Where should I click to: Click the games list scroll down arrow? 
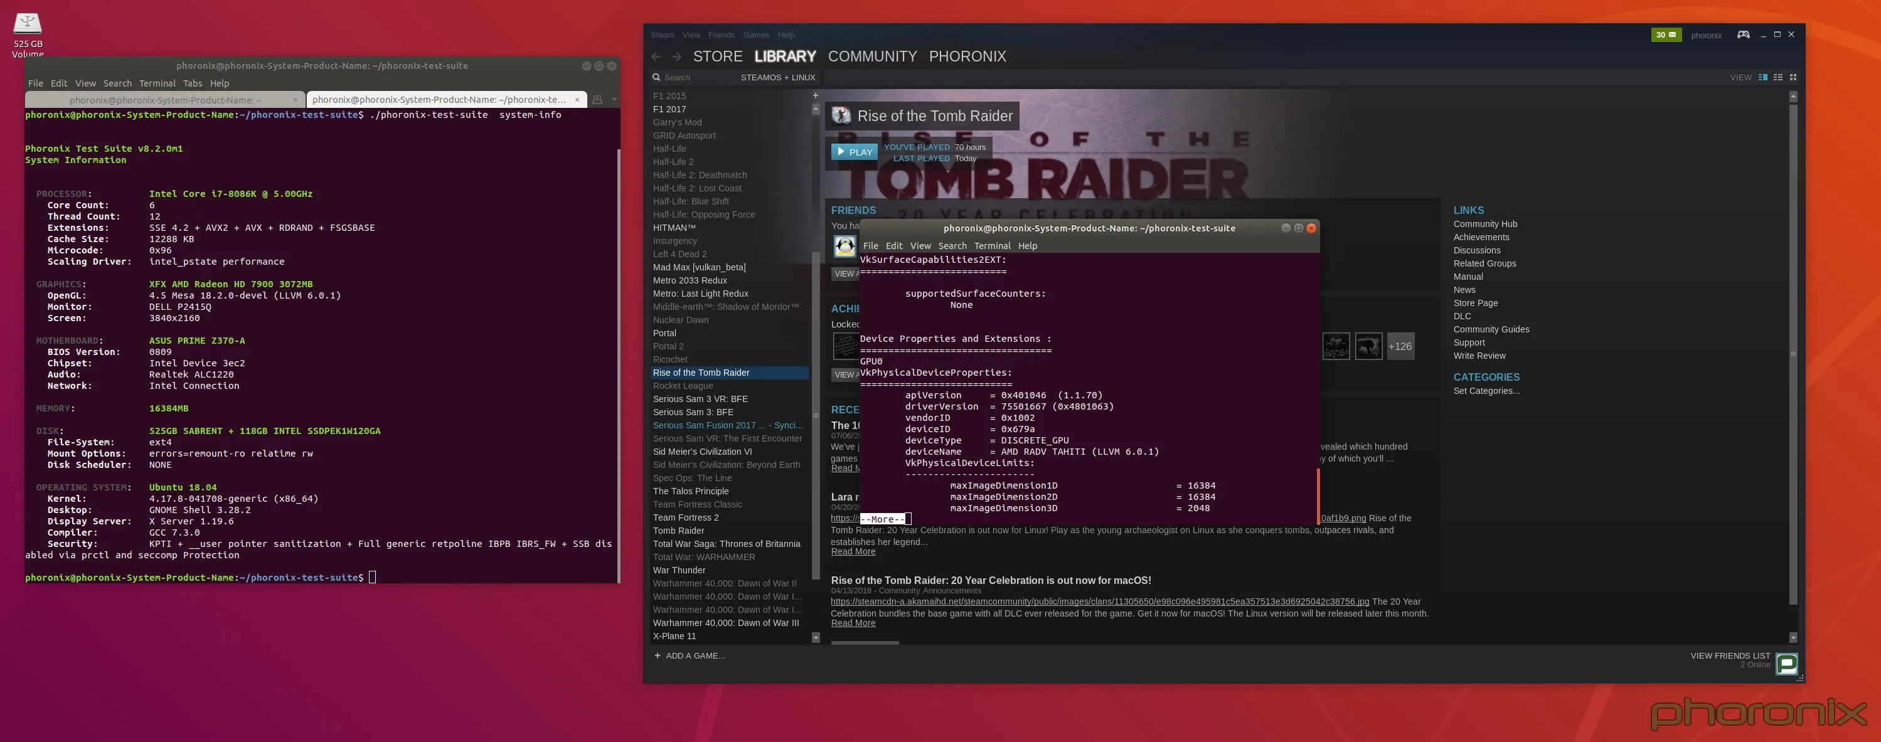816,637
